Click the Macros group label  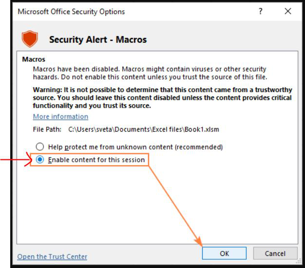[x=34, y=59]
